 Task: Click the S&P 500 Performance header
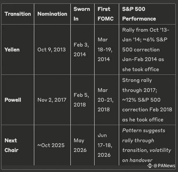pyautogui.click(x=139, y=14)
